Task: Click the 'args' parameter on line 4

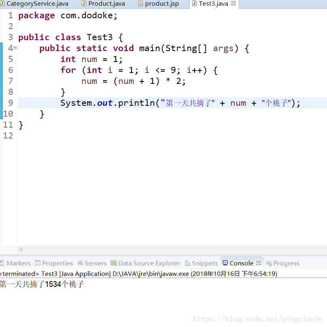Action: [223, 49]
